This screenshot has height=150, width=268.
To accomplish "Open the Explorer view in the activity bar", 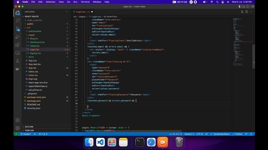I will click(18, 13).
